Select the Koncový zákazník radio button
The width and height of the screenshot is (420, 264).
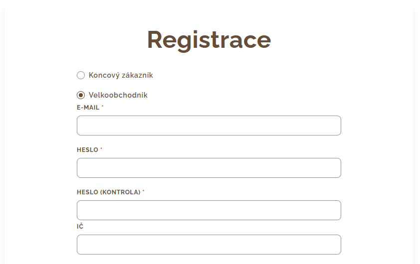coord(81,76)
